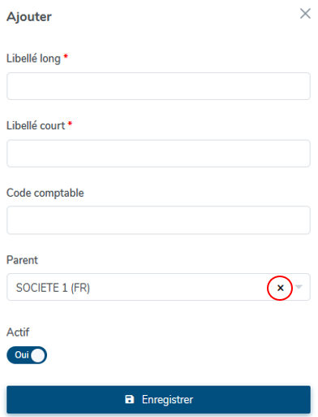Image resolution: width=318 pixels, height=417 pixels.
Task: Click the red asterisk beside Libellé long
Action: (x=66, y=56)
